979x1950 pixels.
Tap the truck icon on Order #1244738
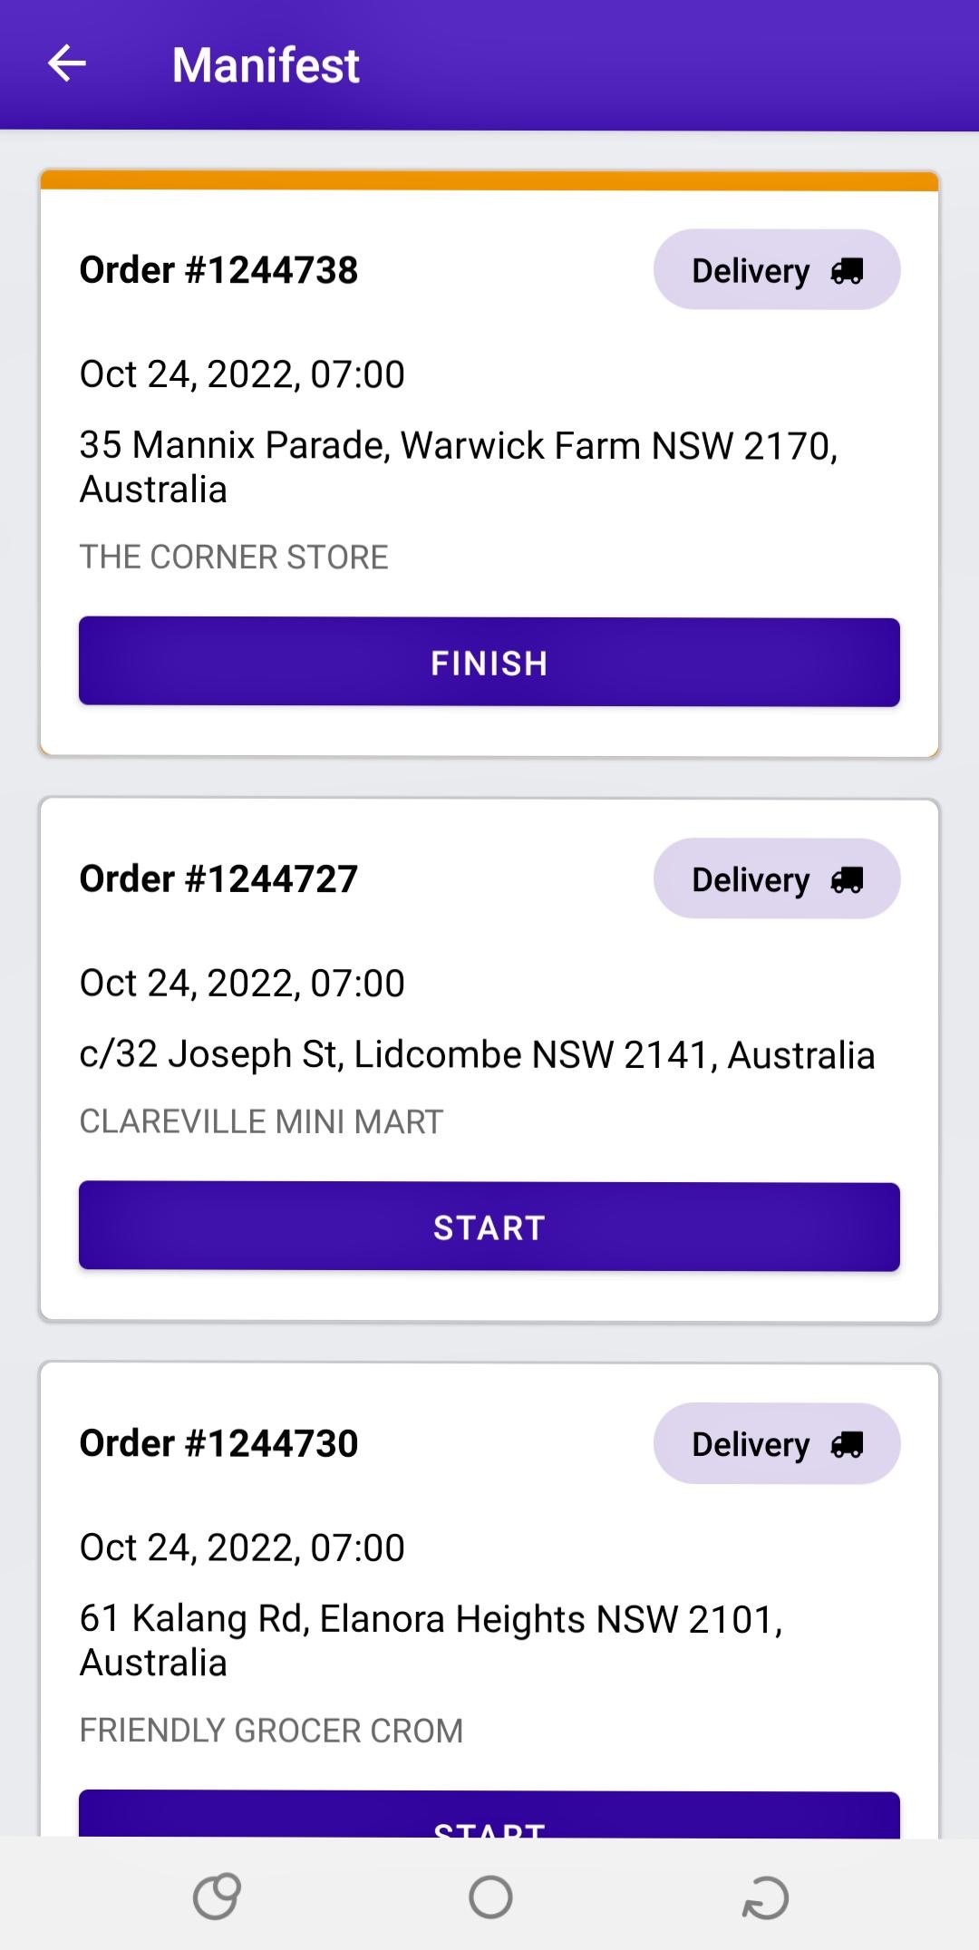pyautogui.click(x=847, y=271)
